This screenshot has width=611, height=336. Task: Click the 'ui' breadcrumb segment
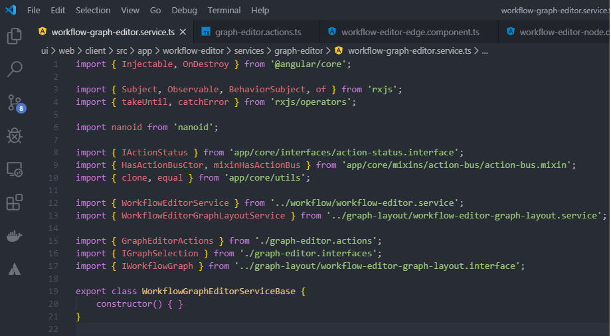click(x=44, y=50)
